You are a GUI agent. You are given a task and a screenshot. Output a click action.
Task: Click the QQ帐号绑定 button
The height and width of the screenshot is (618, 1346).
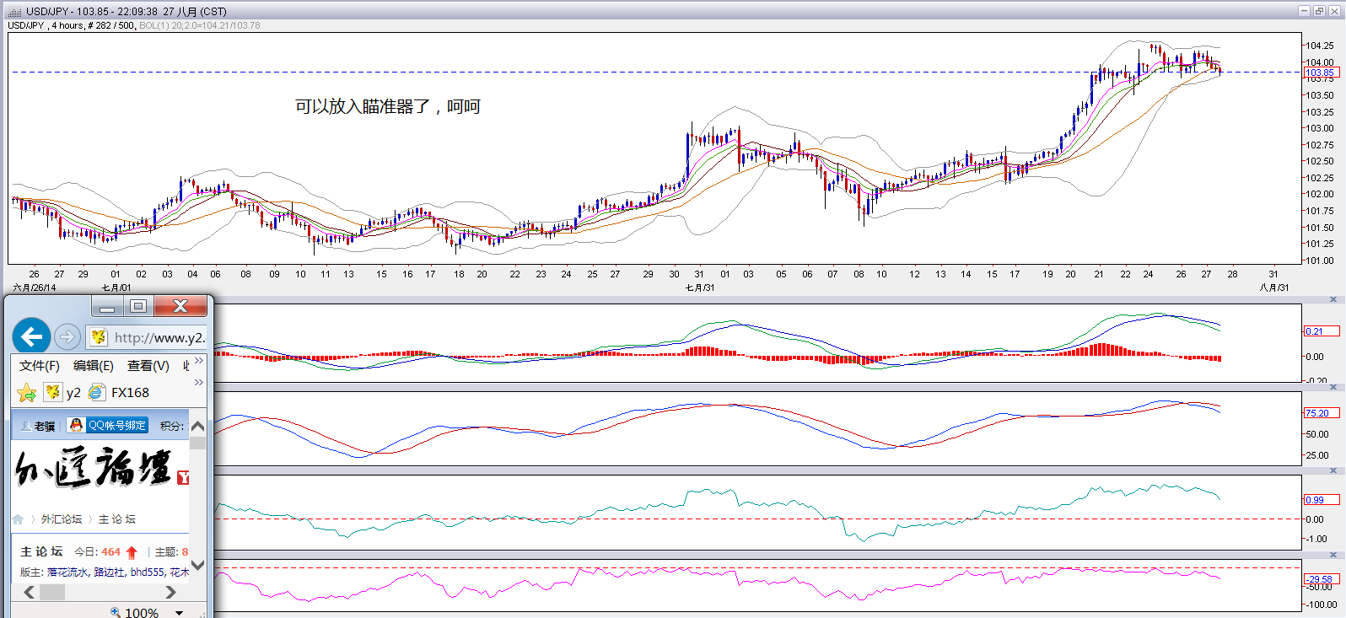[108, 425]
